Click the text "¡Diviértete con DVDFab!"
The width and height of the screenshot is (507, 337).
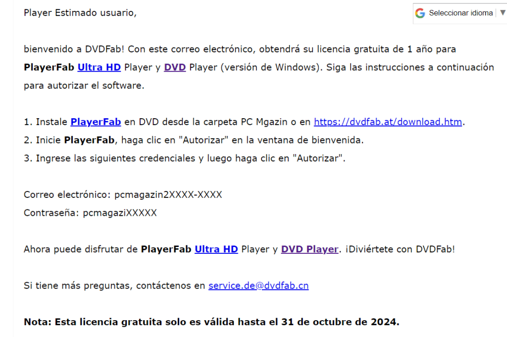tap(400, 249)
